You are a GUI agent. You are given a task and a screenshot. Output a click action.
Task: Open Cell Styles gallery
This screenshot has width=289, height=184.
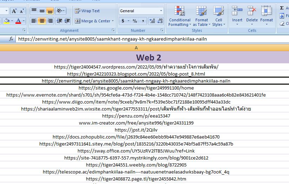(219, 16)
